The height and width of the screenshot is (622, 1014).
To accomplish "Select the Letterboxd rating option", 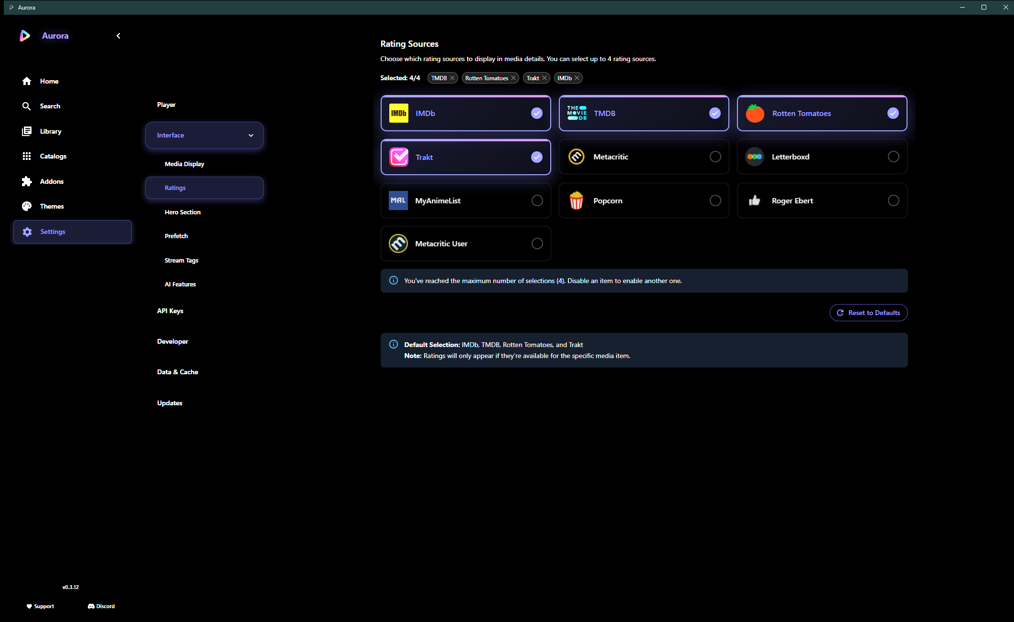I will [x=893, y=157].
